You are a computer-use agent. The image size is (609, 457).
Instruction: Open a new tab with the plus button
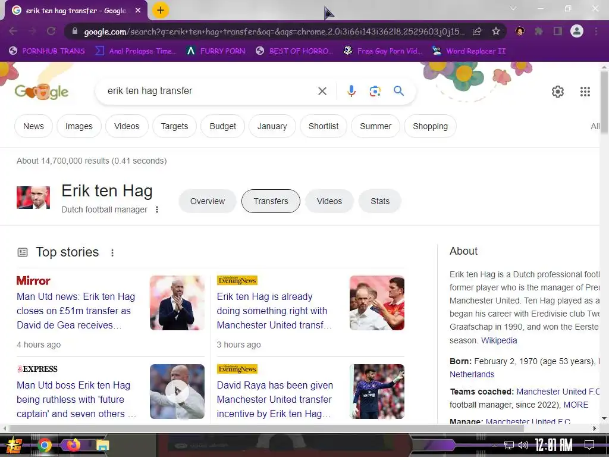pos(161,10)
